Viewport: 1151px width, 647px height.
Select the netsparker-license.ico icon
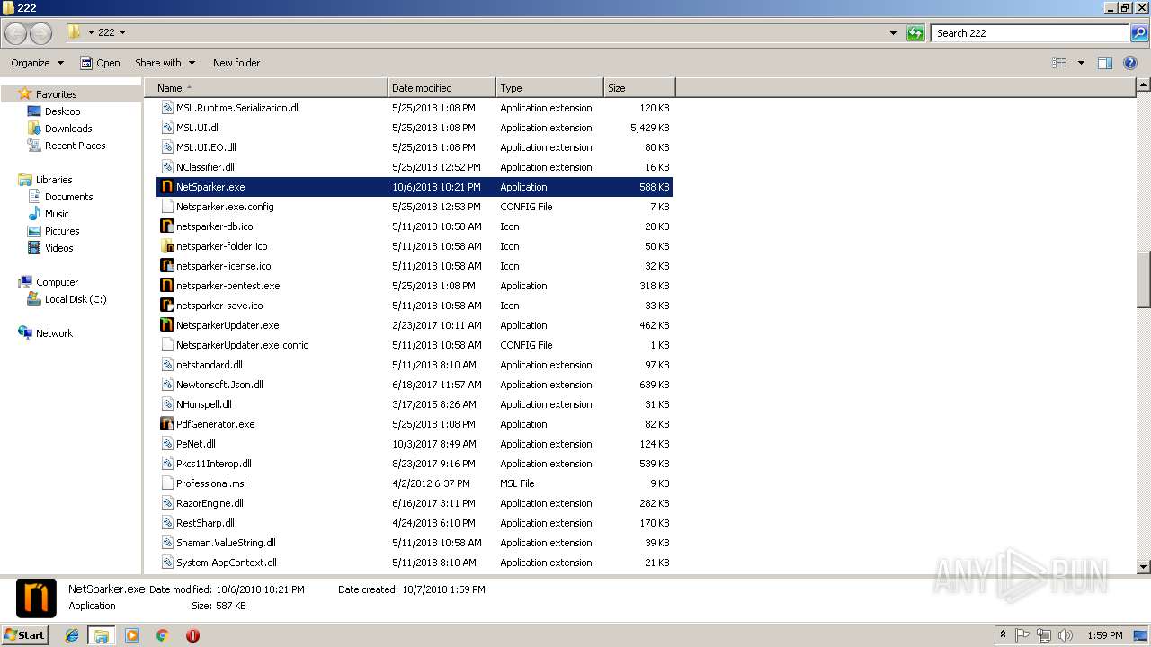point(166,266)
